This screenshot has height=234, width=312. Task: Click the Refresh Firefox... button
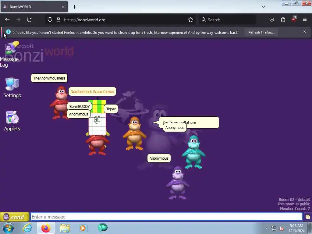coord(261,32)
